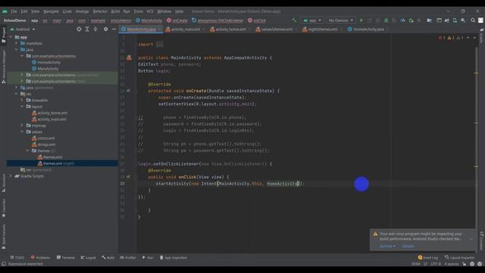The width and height of the screenshot is (485, 273).
Task: Click the UTF-8 encoding in status bar
Action: click(x=436, y=264)
